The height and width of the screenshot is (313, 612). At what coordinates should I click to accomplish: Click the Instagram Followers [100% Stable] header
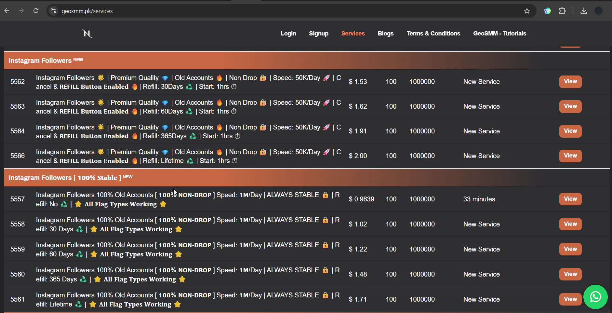[307, 178]
